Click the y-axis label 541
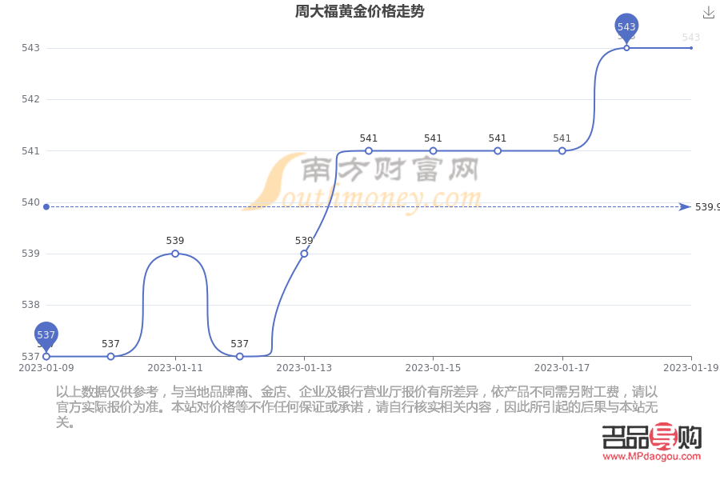 click(30, 150)
